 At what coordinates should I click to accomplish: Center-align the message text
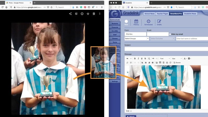coord(146,63)
